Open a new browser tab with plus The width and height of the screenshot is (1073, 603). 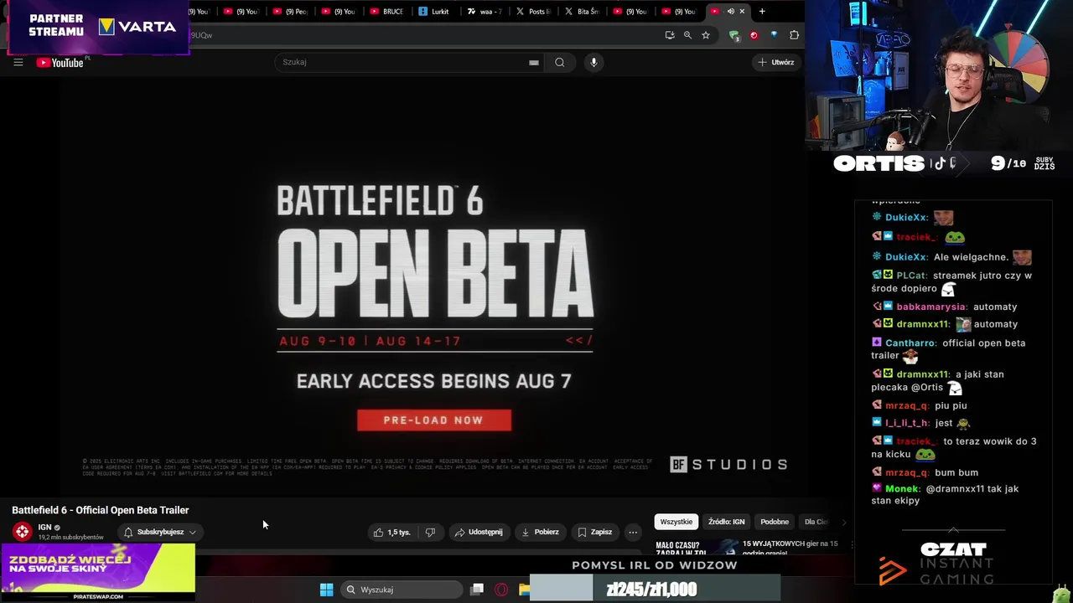pyautogui.click(x=762, y=12)
